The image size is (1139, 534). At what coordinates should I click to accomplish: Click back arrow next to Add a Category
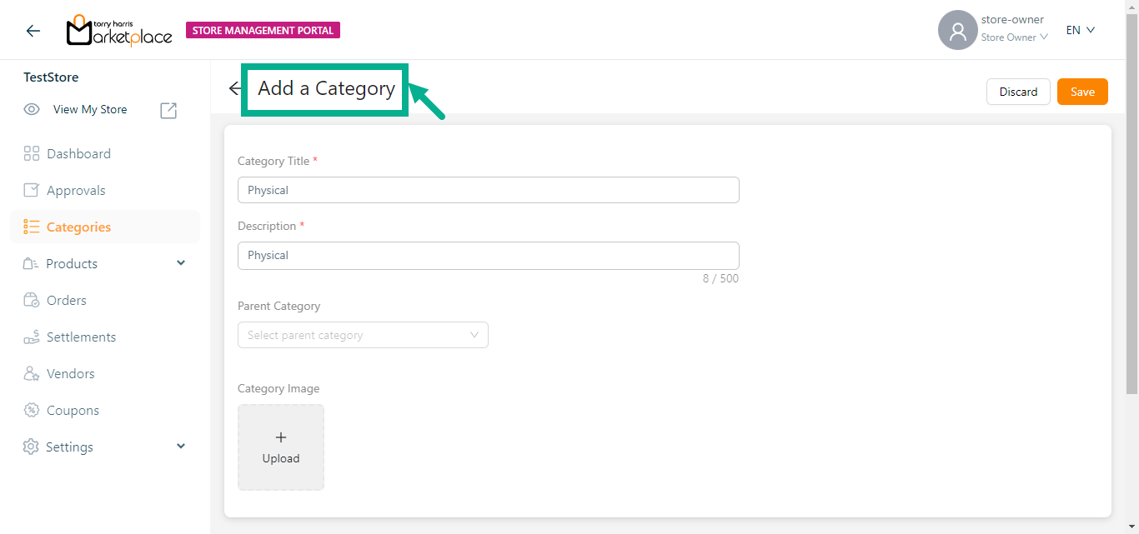point(235,88)
